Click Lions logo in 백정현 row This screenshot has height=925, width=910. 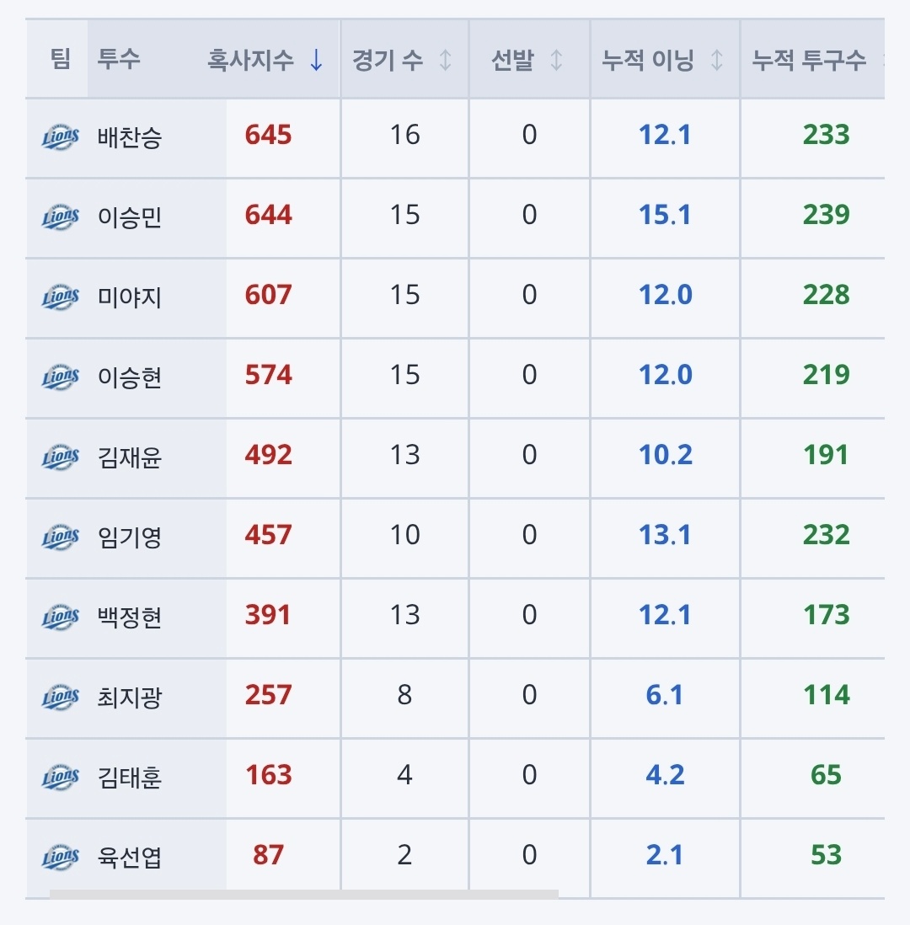60,617
